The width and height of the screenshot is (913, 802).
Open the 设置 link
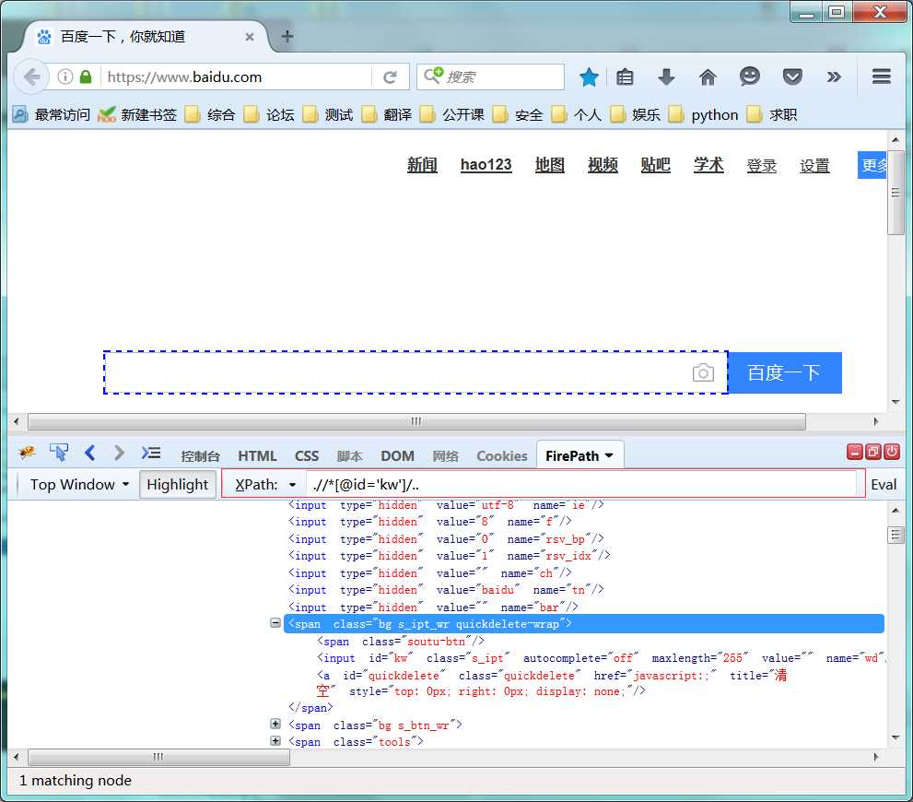(x=814, y=166)
